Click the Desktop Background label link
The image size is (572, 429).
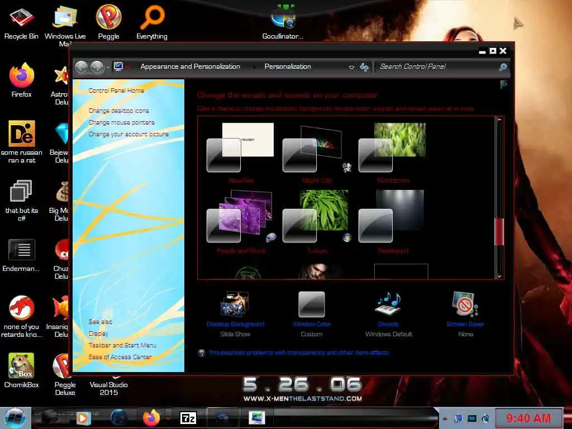coord(235,324)
